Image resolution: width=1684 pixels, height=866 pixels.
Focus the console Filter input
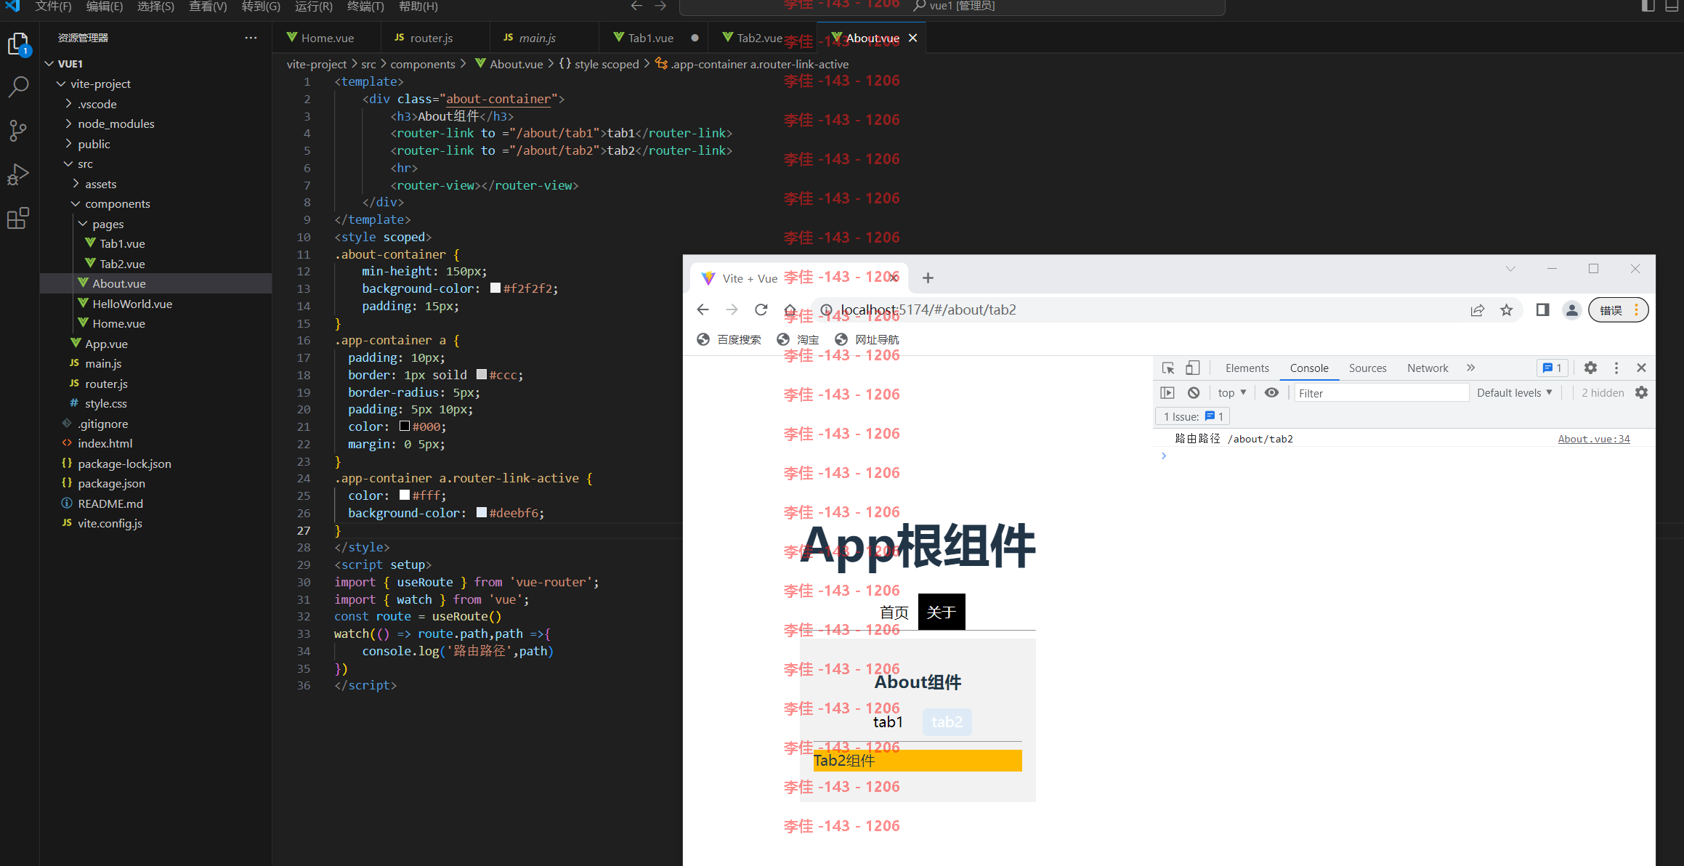point(1380,393)
